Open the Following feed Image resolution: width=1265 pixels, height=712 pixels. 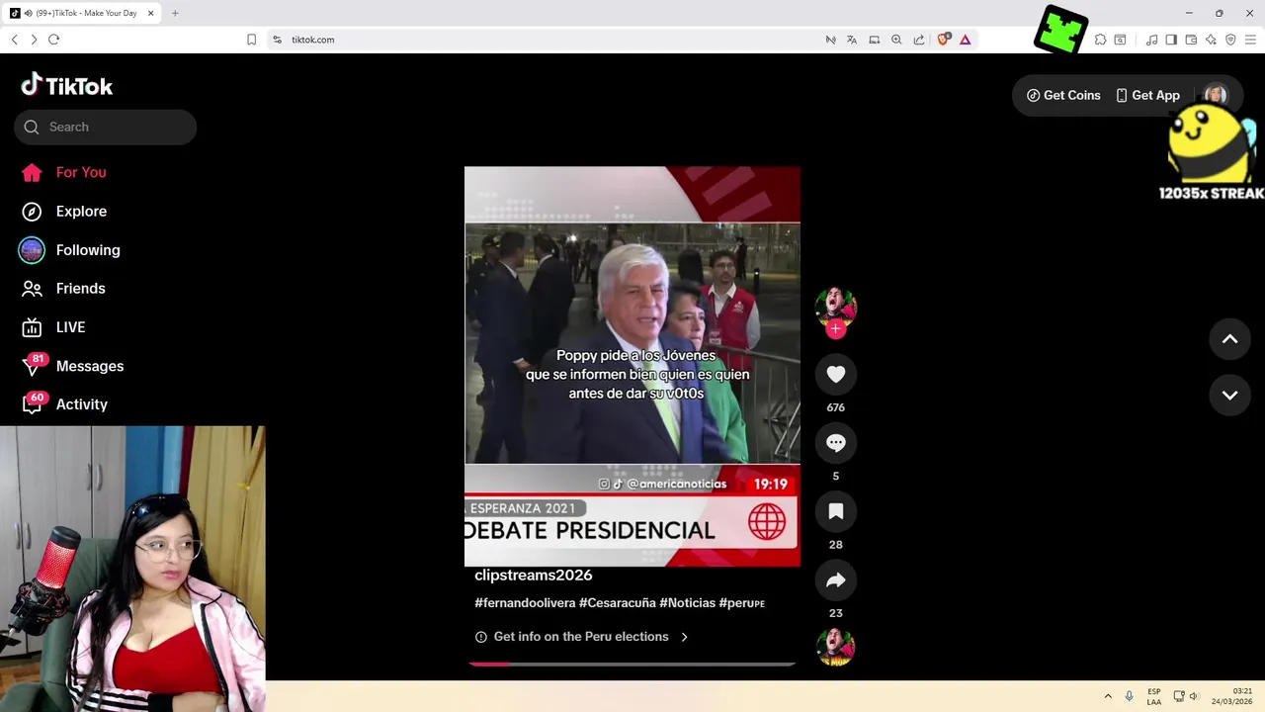[69, 250]
